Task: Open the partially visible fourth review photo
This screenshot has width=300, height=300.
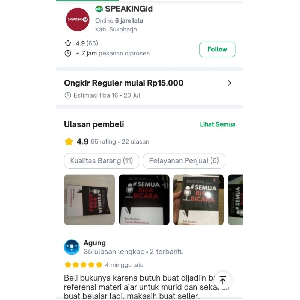Action: click(x=235, y=200)
